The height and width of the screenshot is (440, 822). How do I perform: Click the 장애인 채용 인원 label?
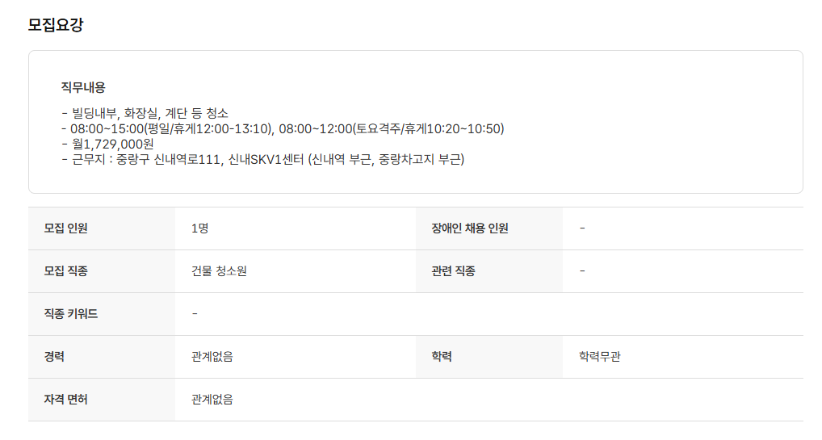(470, 228)
